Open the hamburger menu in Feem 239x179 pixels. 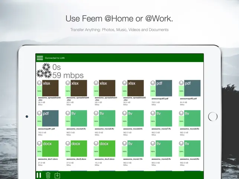click(x=40, y=58)
